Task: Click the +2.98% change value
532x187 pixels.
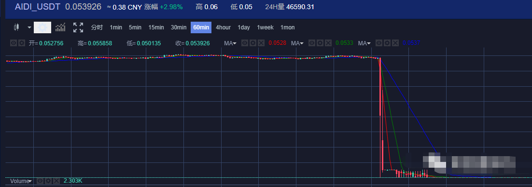Action: pyautogui.click(x=171, y=7)
